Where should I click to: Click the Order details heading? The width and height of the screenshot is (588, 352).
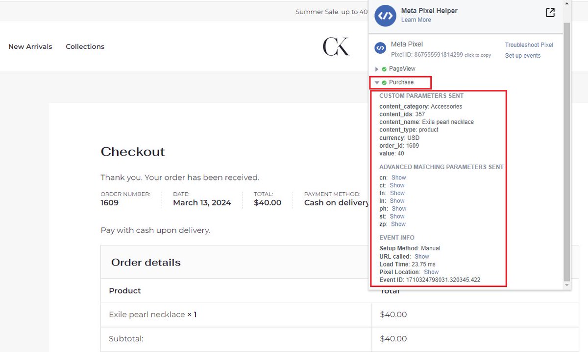point(146,263)
